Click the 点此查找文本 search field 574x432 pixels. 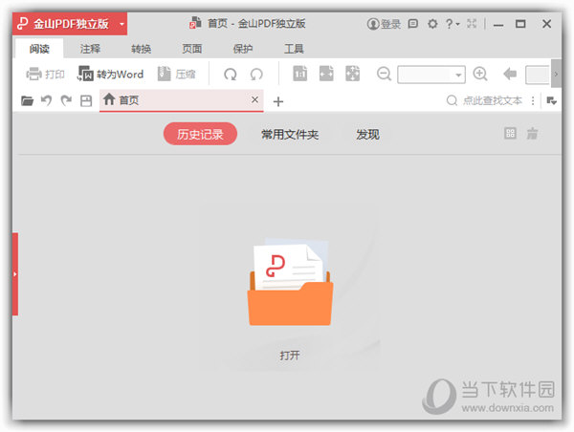[x=486, y=100]
